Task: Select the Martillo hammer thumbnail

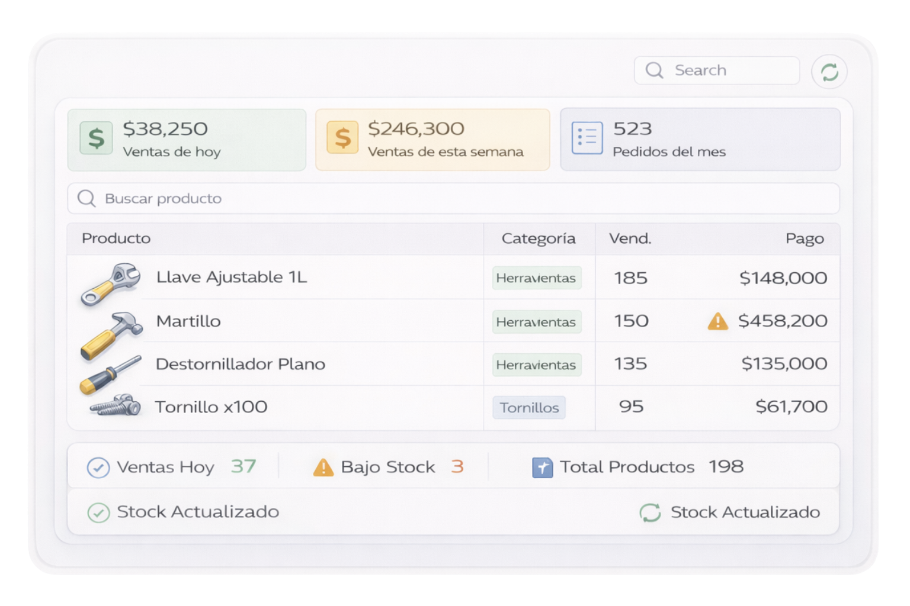Action: click(111, 334)
